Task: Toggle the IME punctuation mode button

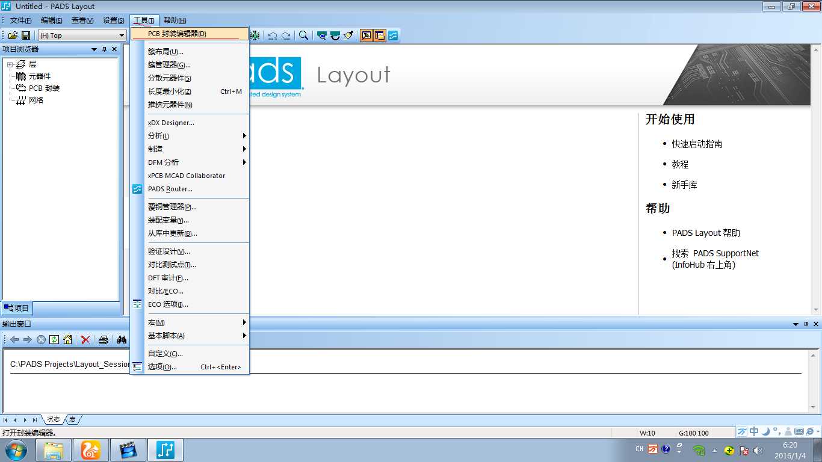Action: click(x=777, y=431)
